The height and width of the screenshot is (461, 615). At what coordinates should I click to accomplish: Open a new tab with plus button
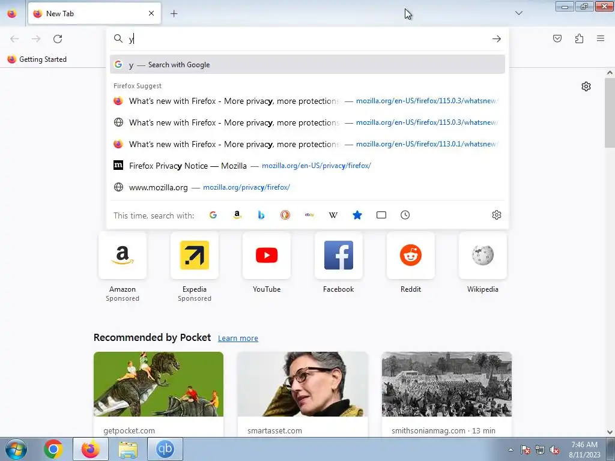click(x=174, y=14)
